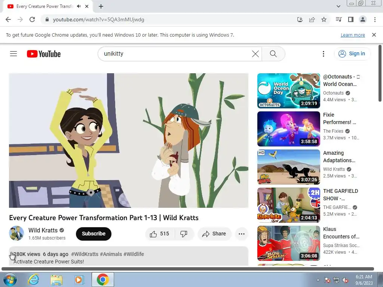This screenshot has height=287, width=383.
Task: Open the Windows Start menu
Action: [x=10, y=280]
